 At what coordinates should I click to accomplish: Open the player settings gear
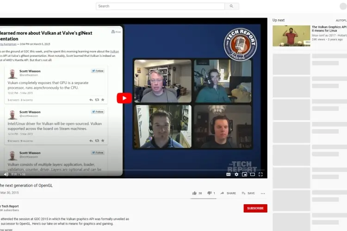point(236,175)
